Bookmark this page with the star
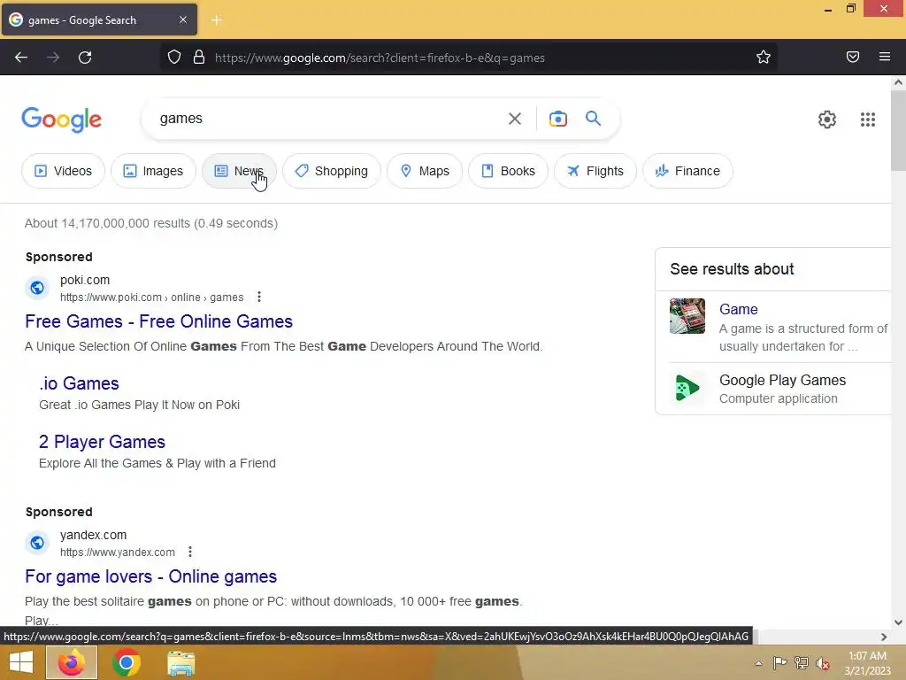 (764, 58)
